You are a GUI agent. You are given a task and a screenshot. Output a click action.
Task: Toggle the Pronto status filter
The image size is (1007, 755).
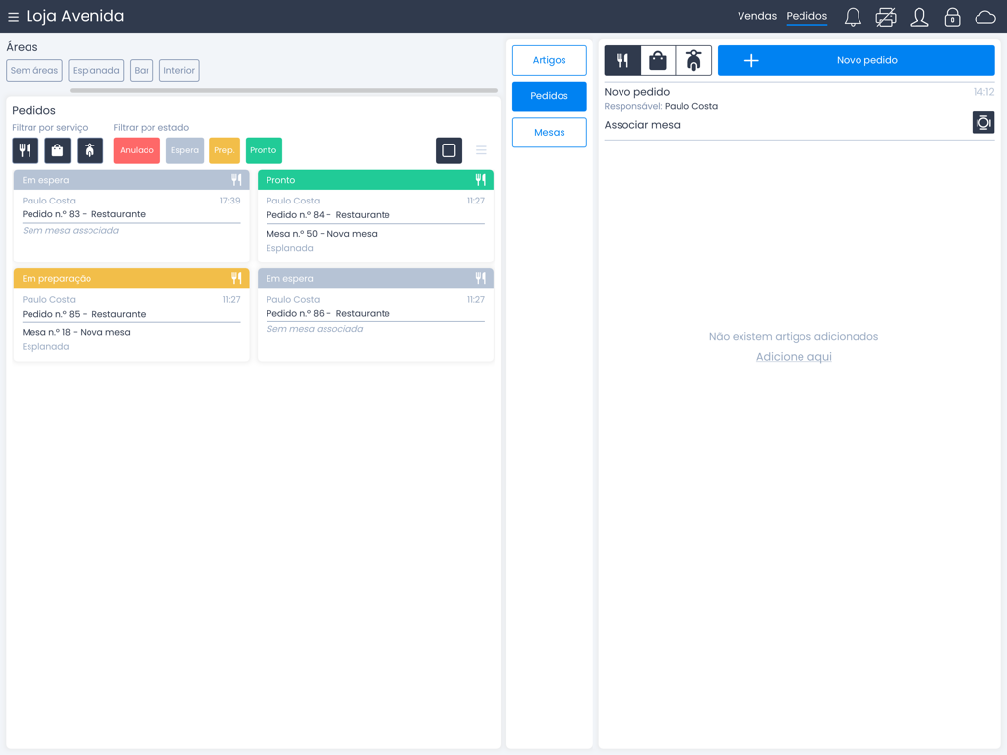point(264,150)
